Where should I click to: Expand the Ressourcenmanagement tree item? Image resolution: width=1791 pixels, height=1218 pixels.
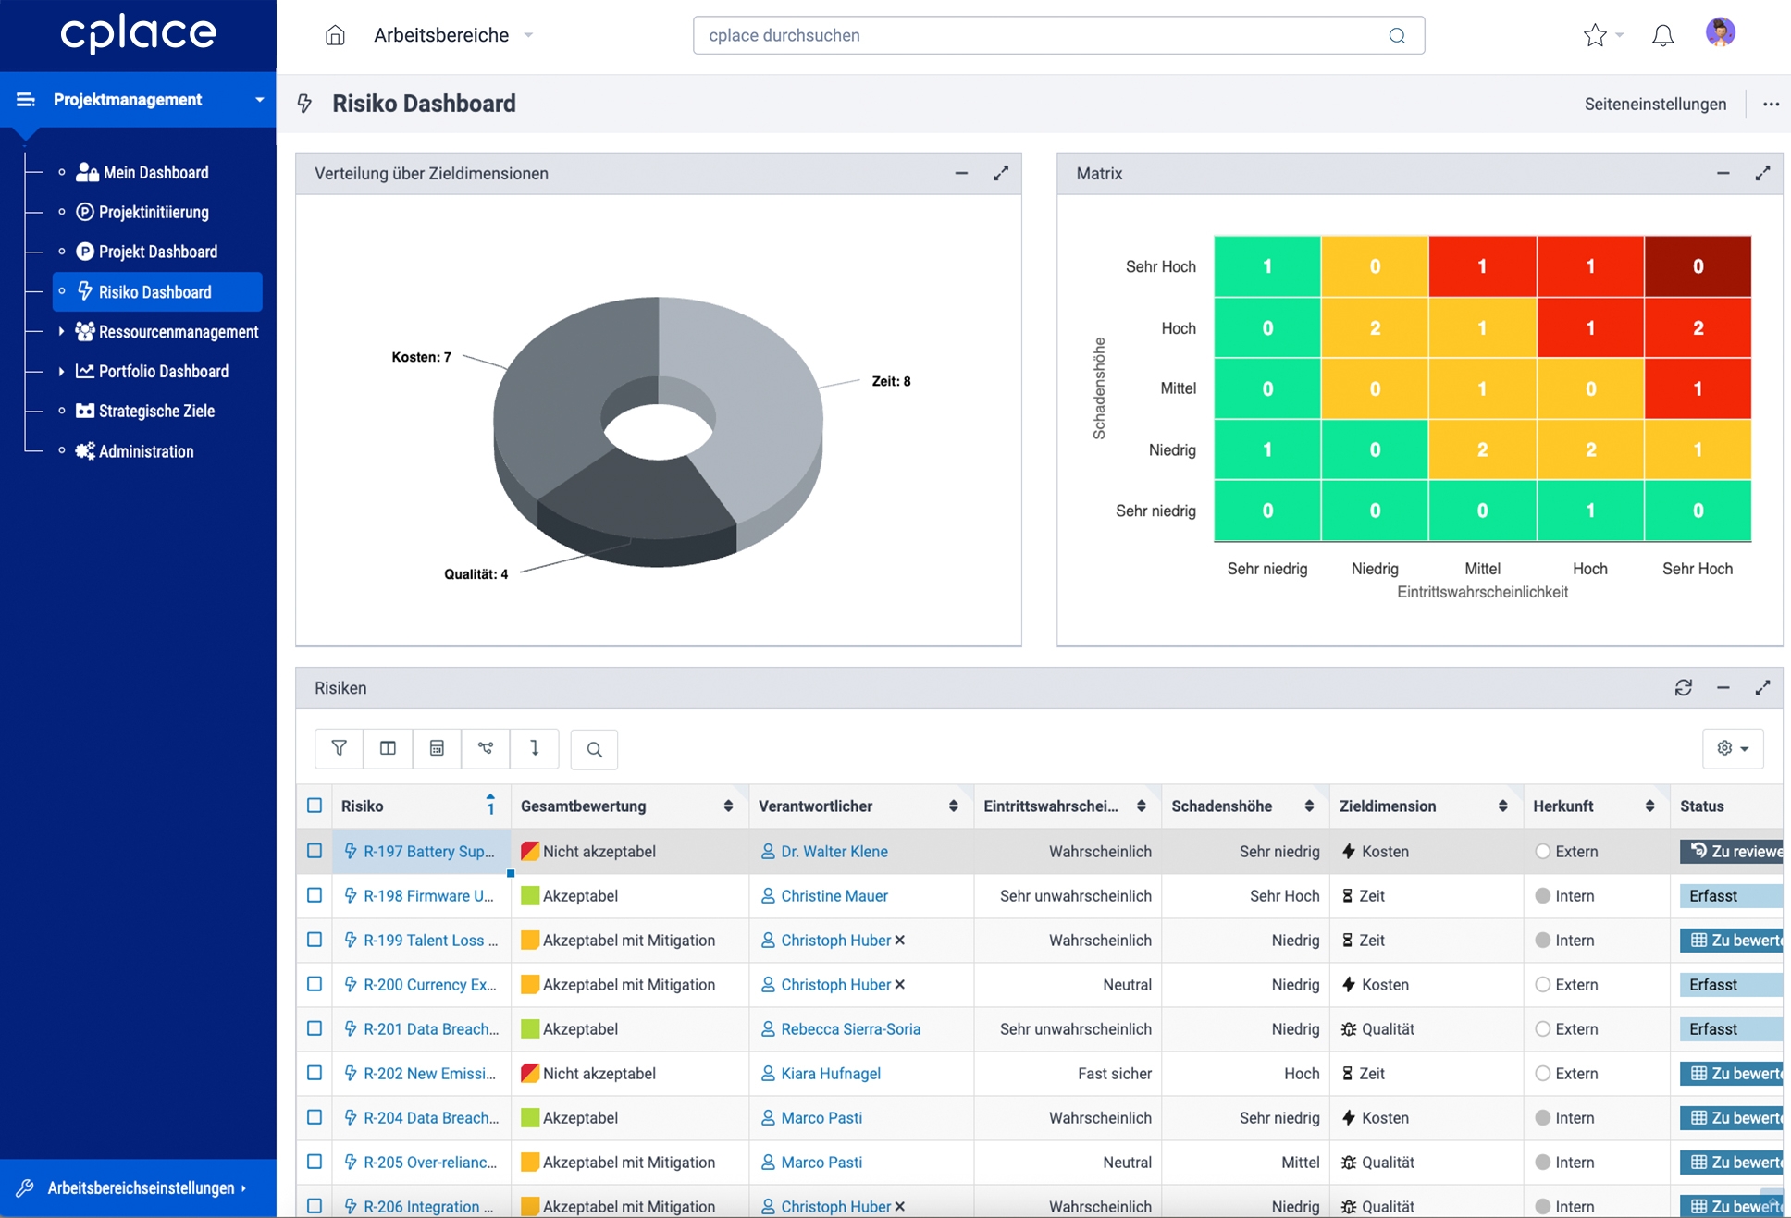click(x=61, y=331)
